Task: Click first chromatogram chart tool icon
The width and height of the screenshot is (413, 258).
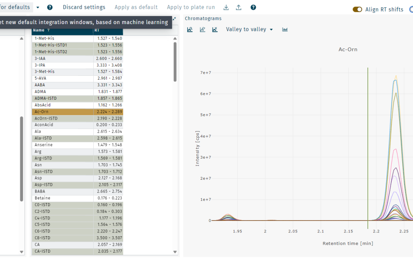Action: coord(190,30)
